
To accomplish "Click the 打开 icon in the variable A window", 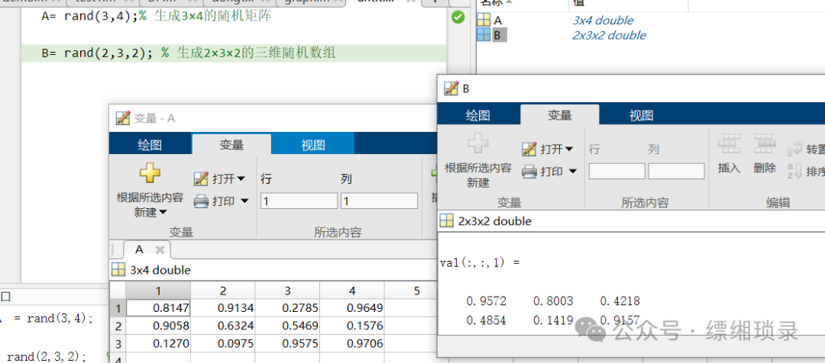I will (201, 179).
